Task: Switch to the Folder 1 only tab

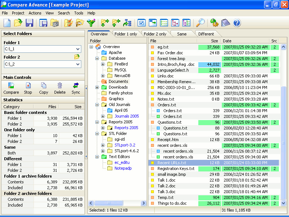Action: point(126,34)
